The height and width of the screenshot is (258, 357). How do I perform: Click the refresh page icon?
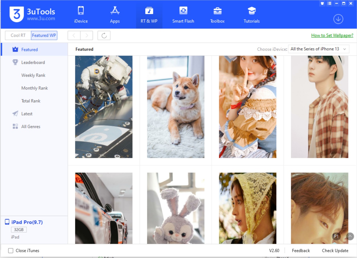pos(104,36)
